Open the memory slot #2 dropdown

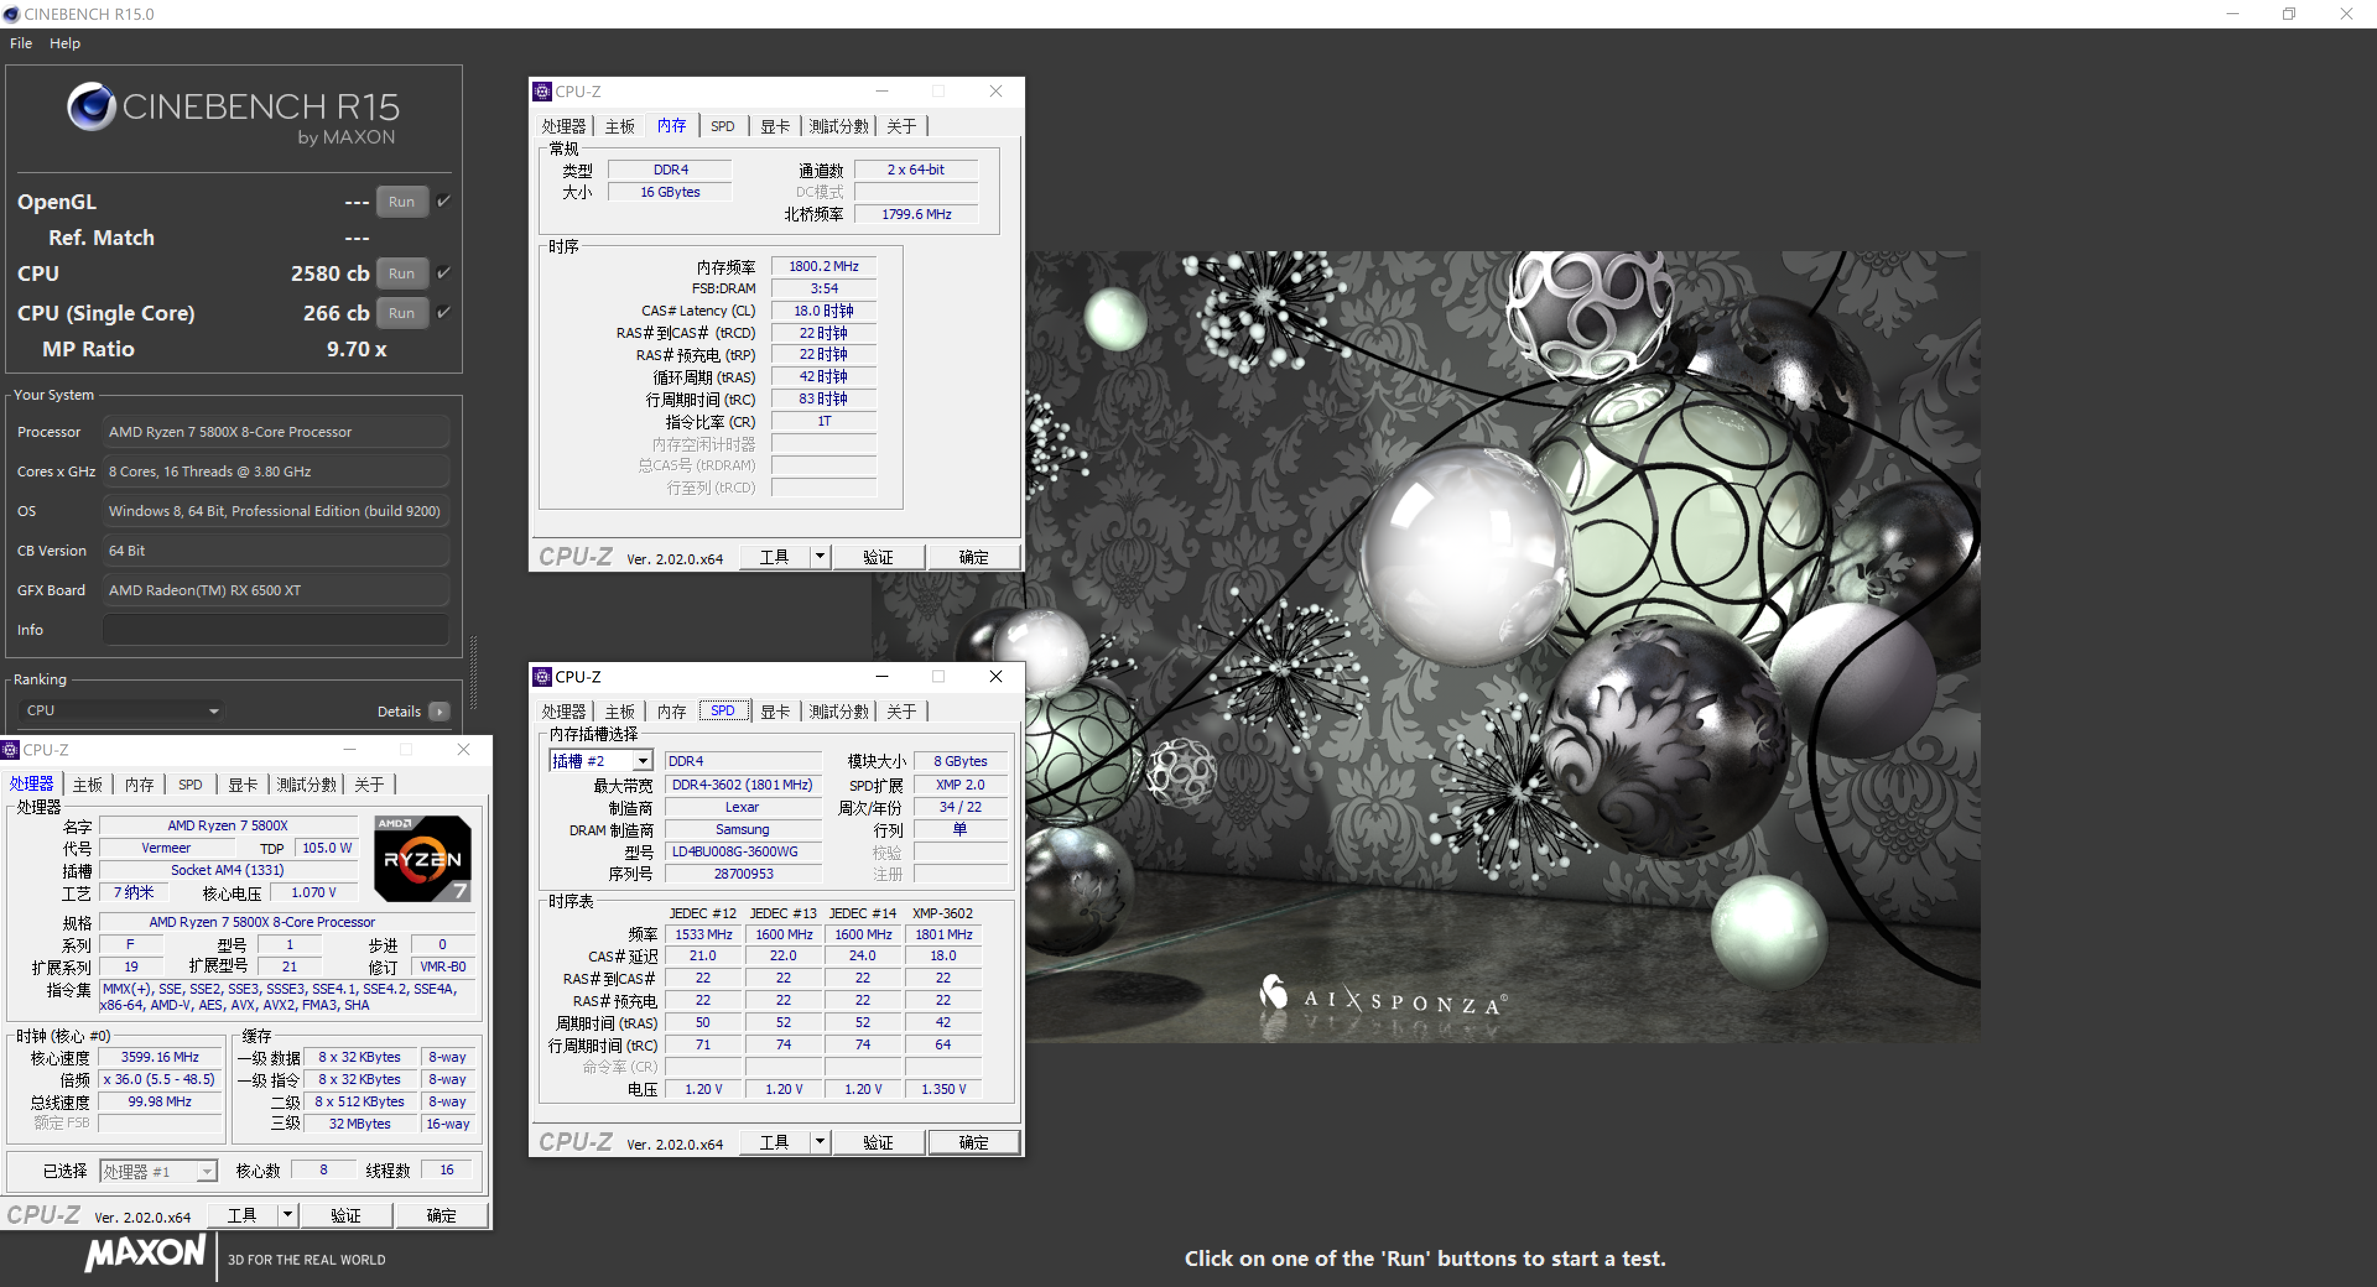[x=643, y=761]
